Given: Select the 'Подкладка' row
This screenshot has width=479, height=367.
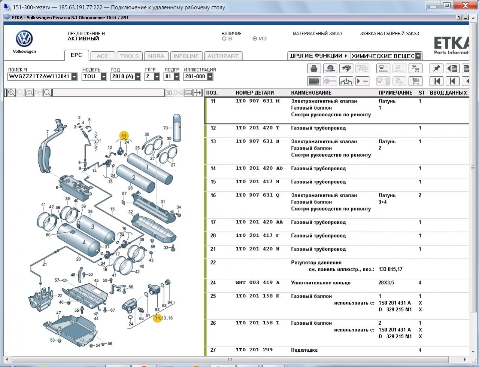Looking at the screenshot, I should coord(337,350).
